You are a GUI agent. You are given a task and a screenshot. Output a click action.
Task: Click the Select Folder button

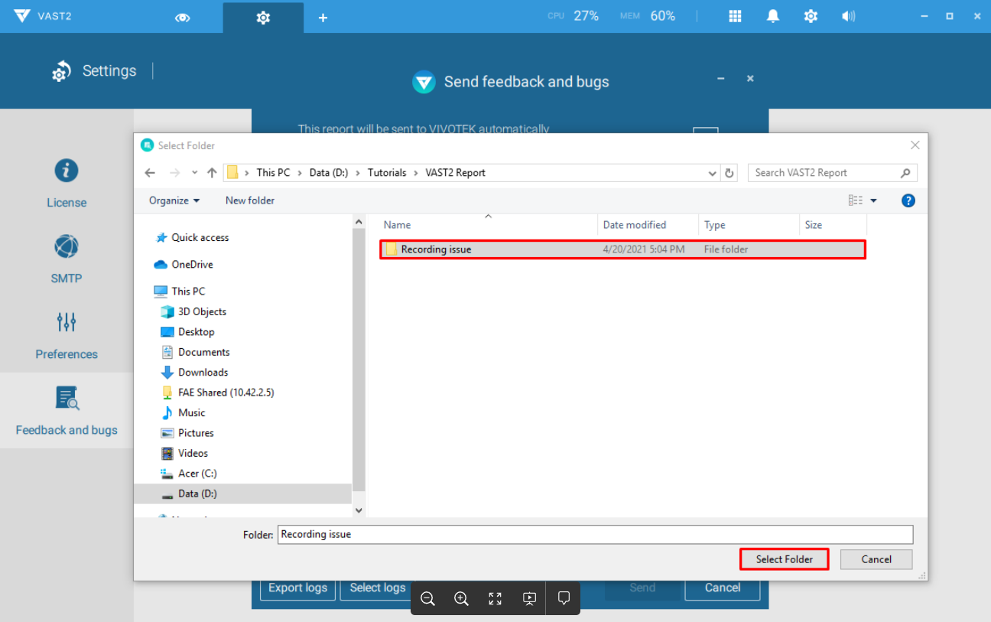pyautogui.click(x=784, y=559)
